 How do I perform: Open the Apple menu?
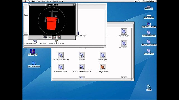click(25, 1)
